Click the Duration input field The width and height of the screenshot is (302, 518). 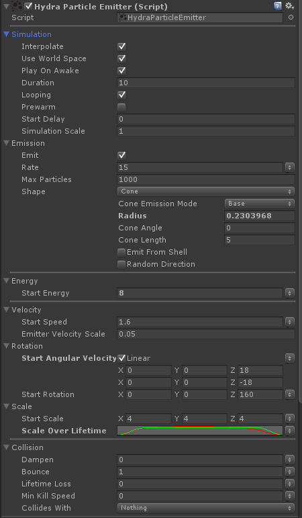[206, 83]
